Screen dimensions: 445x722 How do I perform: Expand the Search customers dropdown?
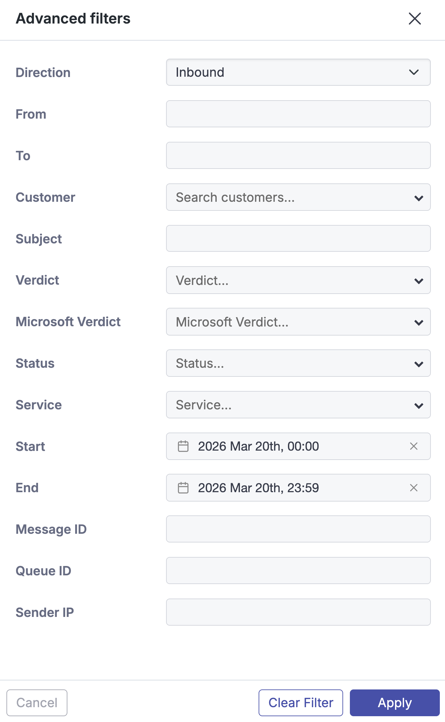(x=298, y=197)
